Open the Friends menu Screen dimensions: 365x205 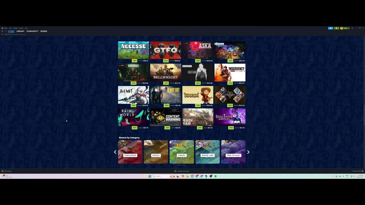coord(15,28)
